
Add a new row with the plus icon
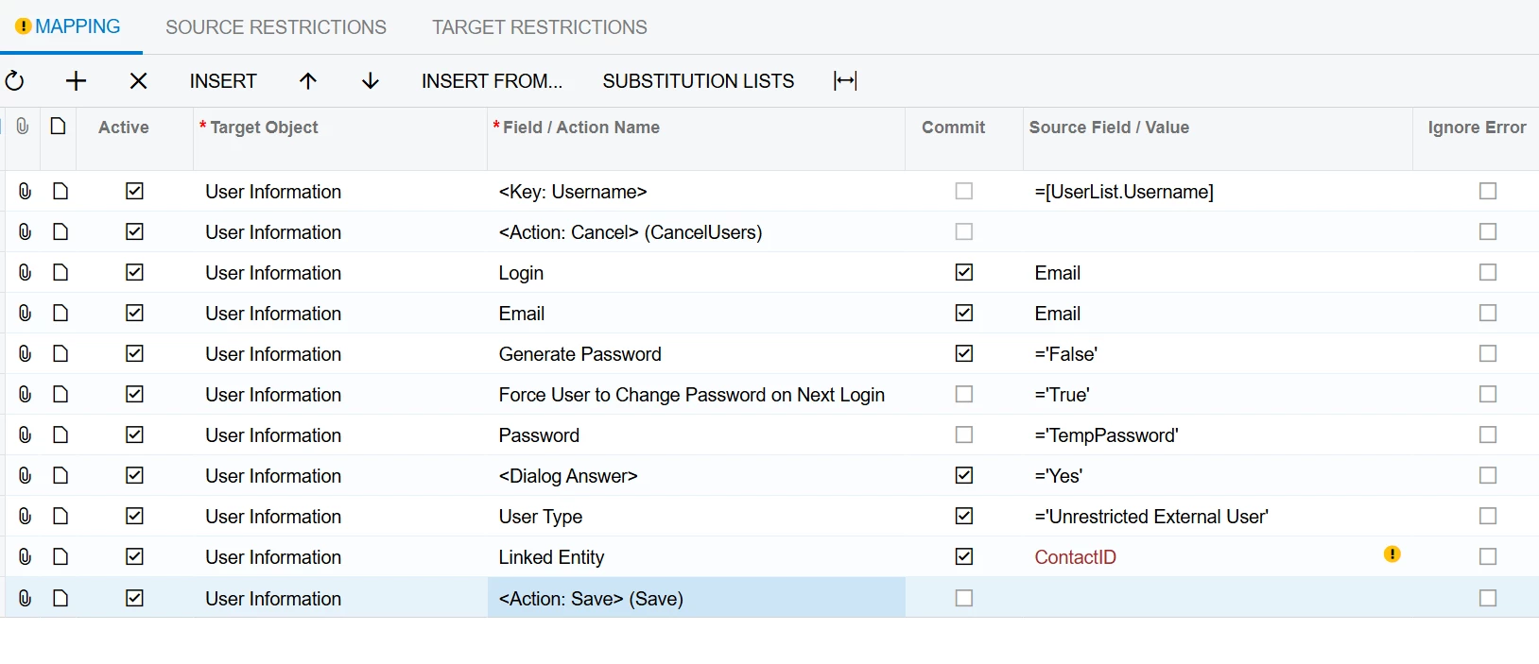(76, 81)
